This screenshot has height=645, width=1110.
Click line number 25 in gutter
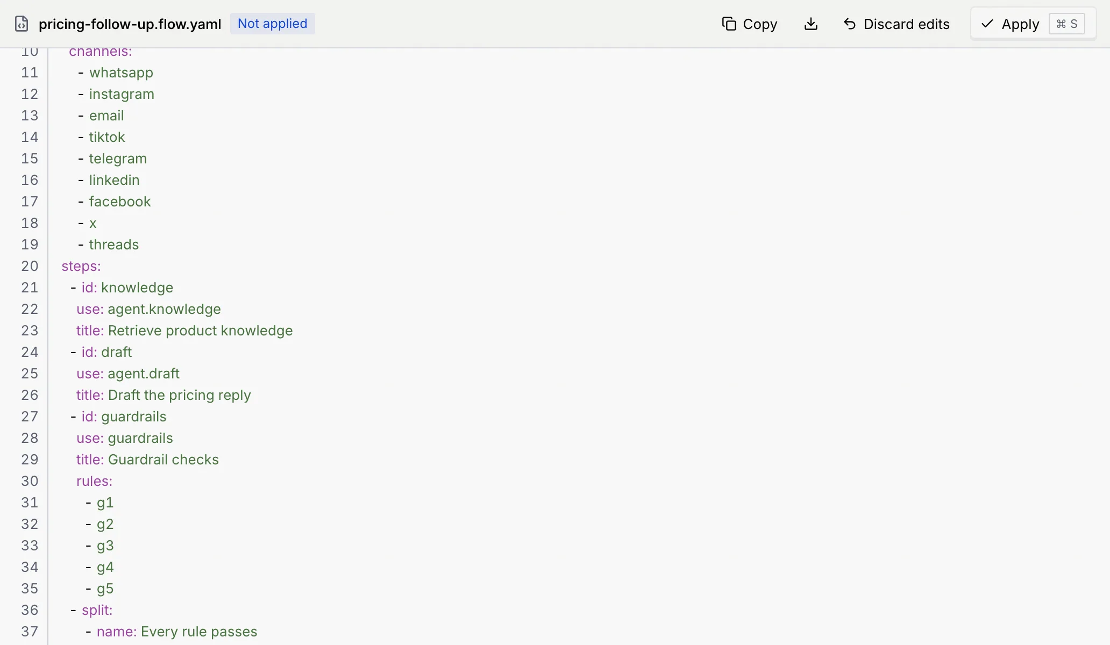point(30,374)
